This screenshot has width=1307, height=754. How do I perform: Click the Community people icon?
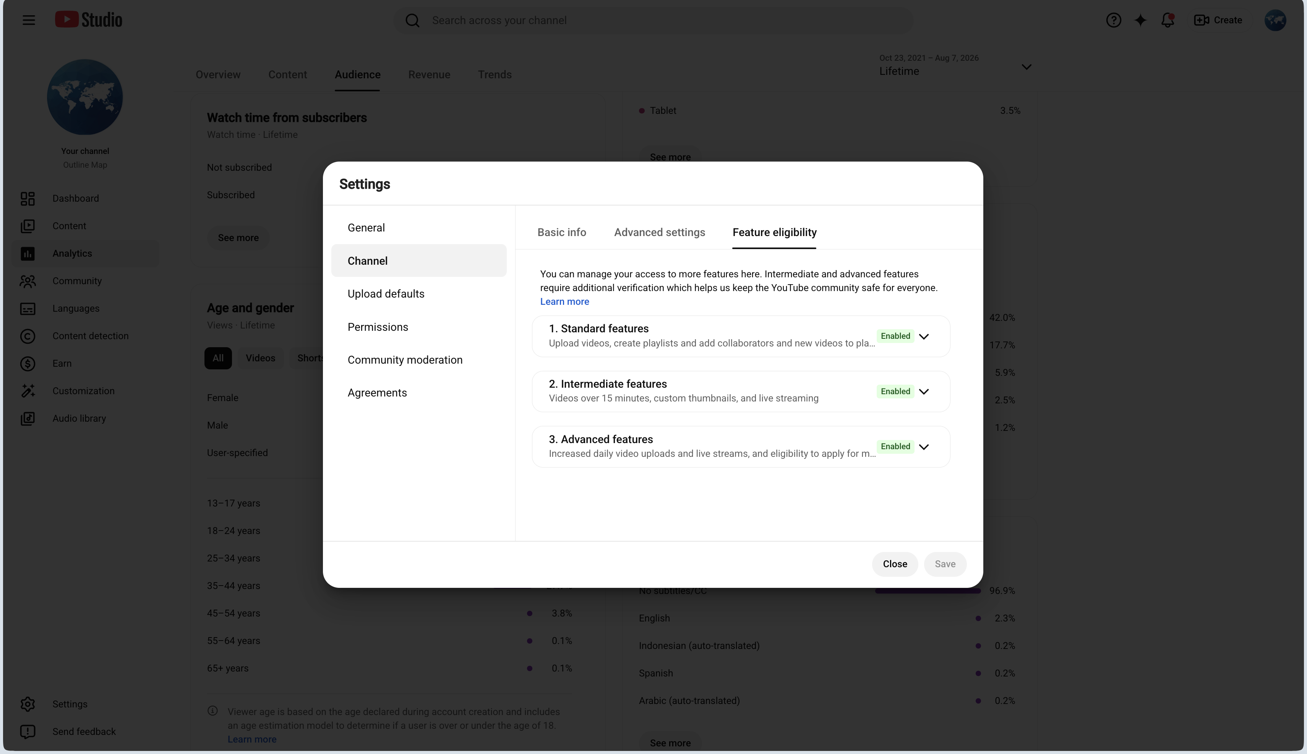coord(28,281)
